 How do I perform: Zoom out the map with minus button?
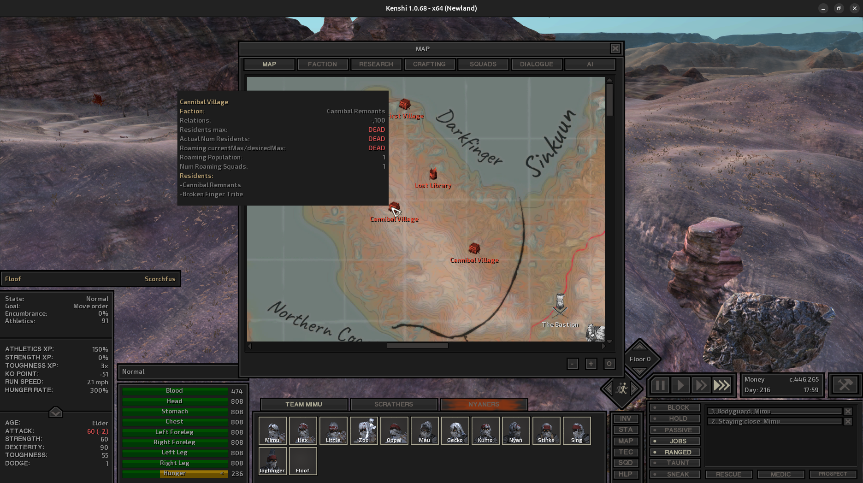coord(573,364)
